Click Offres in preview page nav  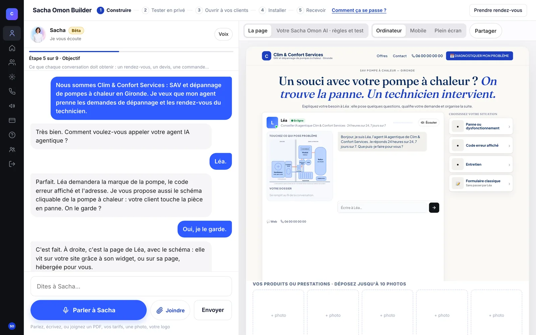click(382, 56)
